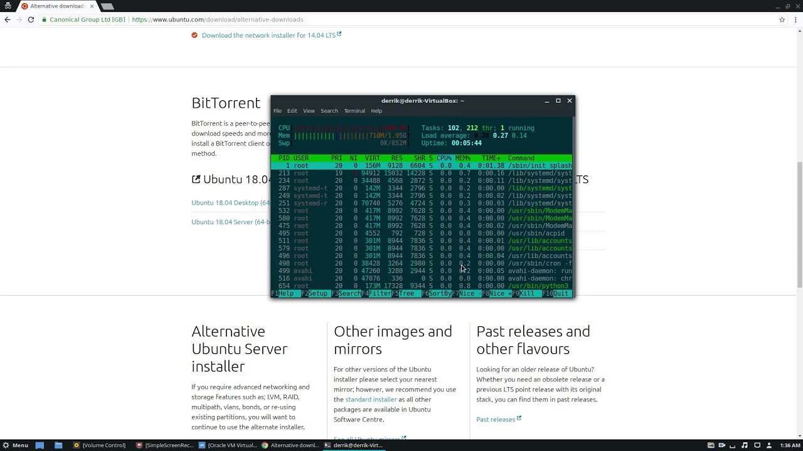Select htop process row /usr/bin/python3

click(x=422, y=286)
